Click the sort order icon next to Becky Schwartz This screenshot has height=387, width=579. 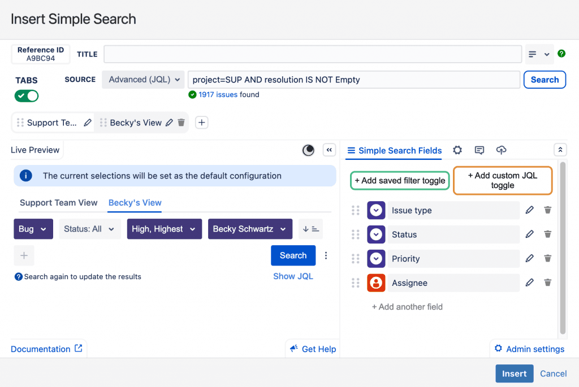[x=310, y=229]
